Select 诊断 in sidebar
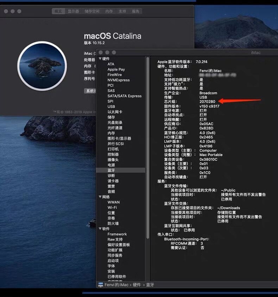 [x=111, y=175]
